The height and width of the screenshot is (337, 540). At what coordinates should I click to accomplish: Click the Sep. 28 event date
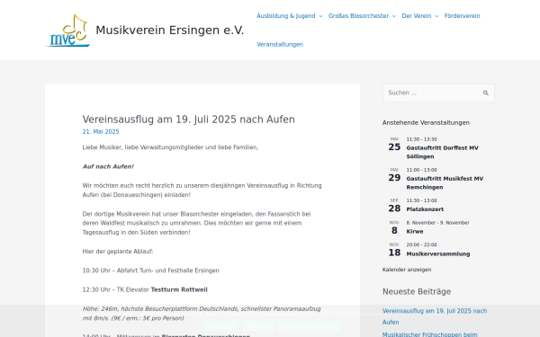pyautogui.click(x=394, y=206)
